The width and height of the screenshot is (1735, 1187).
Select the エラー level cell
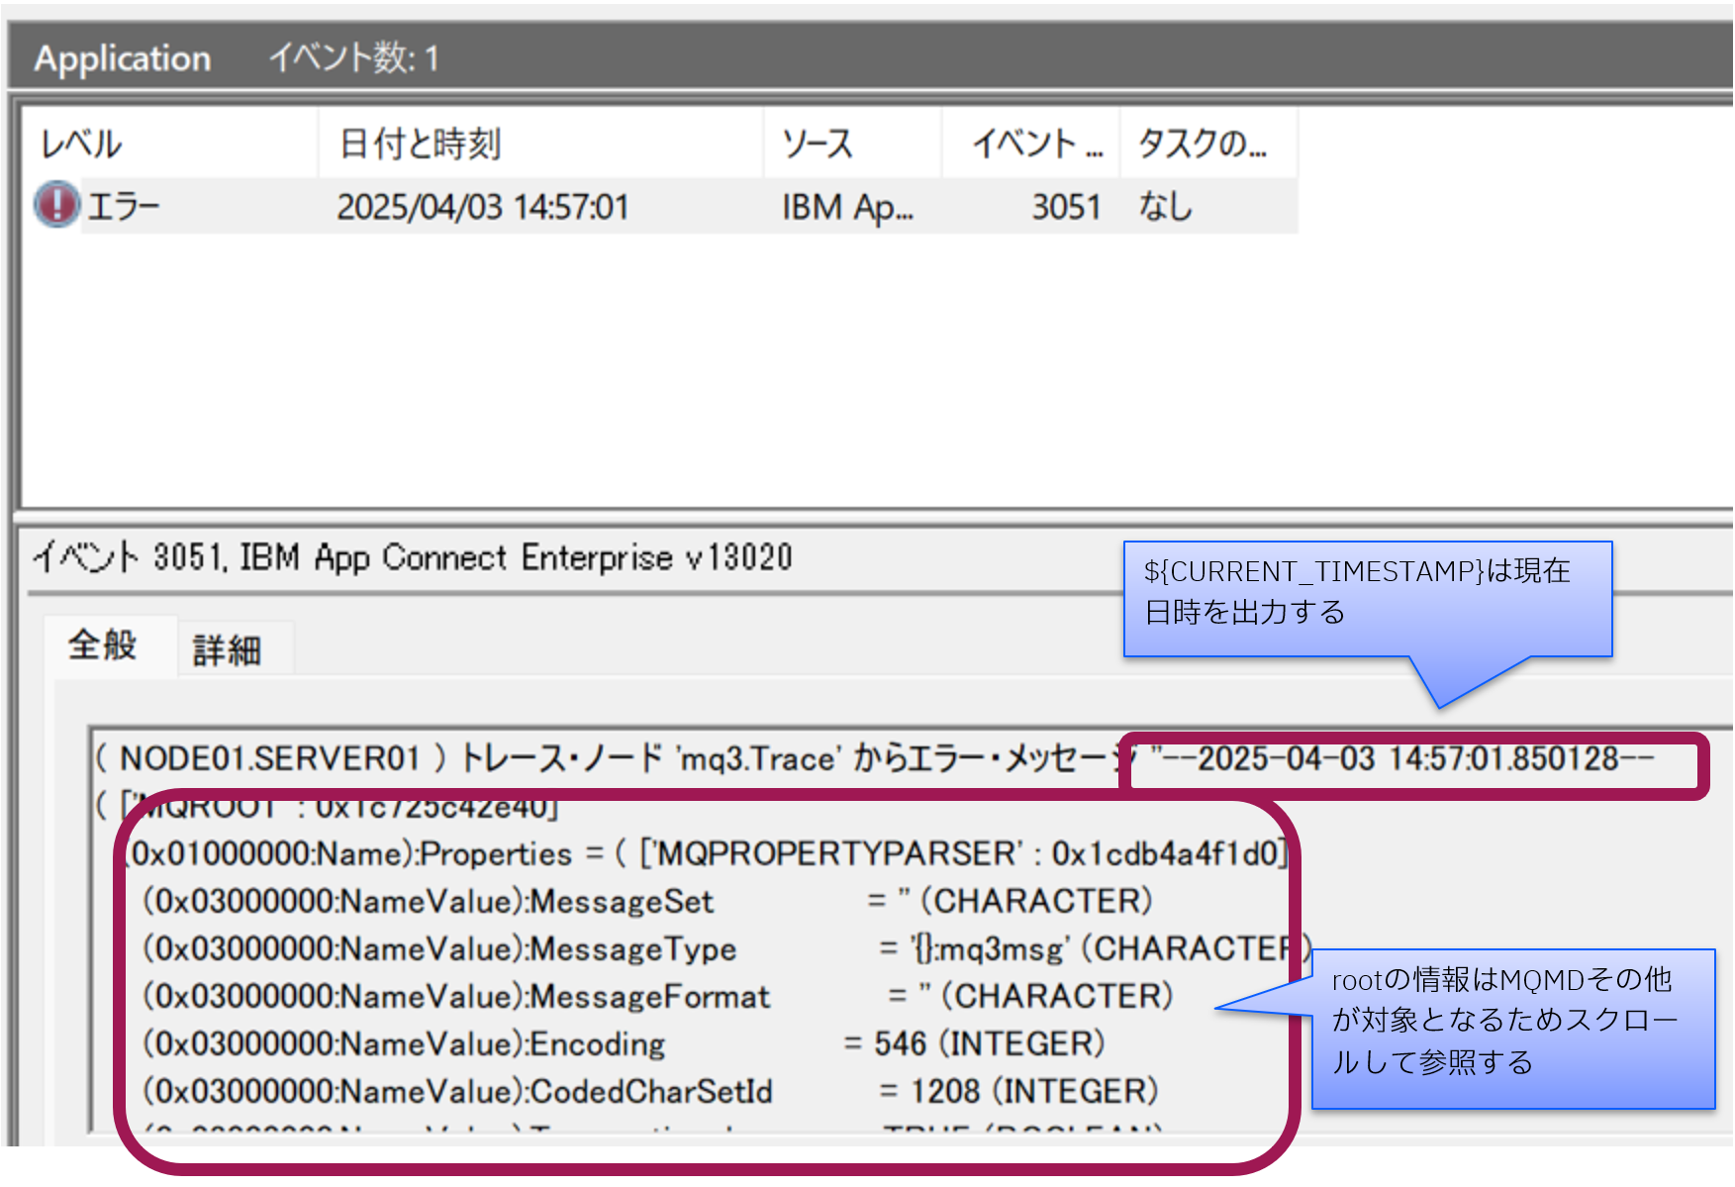(124, 207)
